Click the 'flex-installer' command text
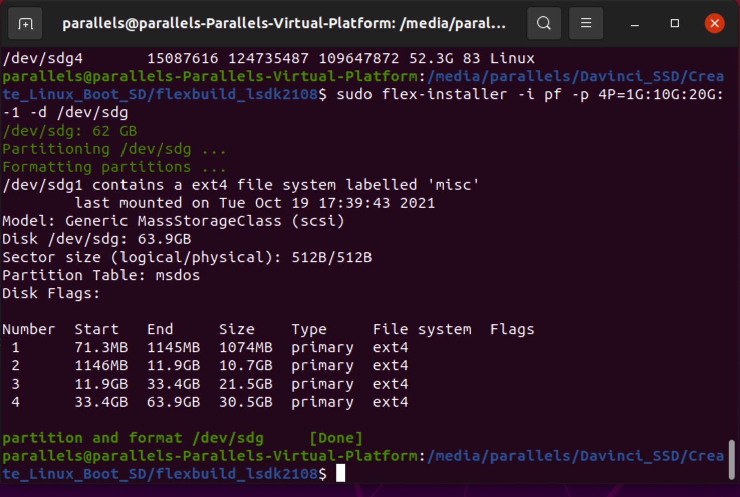The height and width of the screenshot is (497, 740). (444, 94)
